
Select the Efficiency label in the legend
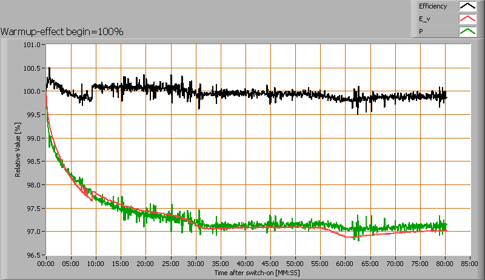pos(433,7)
